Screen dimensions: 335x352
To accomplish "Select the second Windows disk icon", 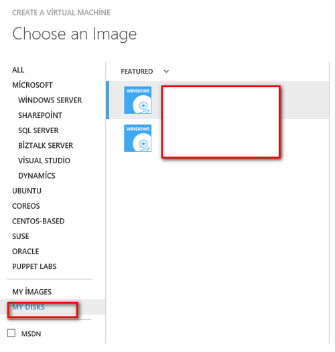I will pos(137,139).
